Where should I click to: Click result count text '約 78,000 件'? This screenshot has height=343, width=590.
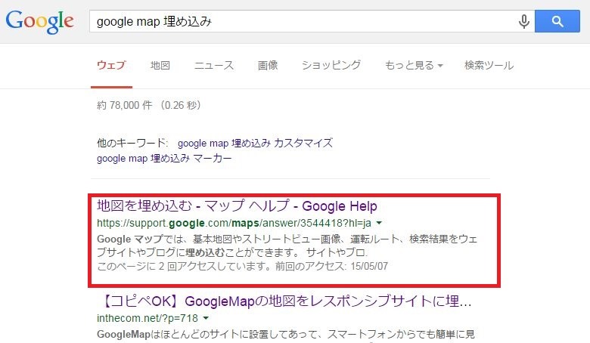[x=124, y=105]
